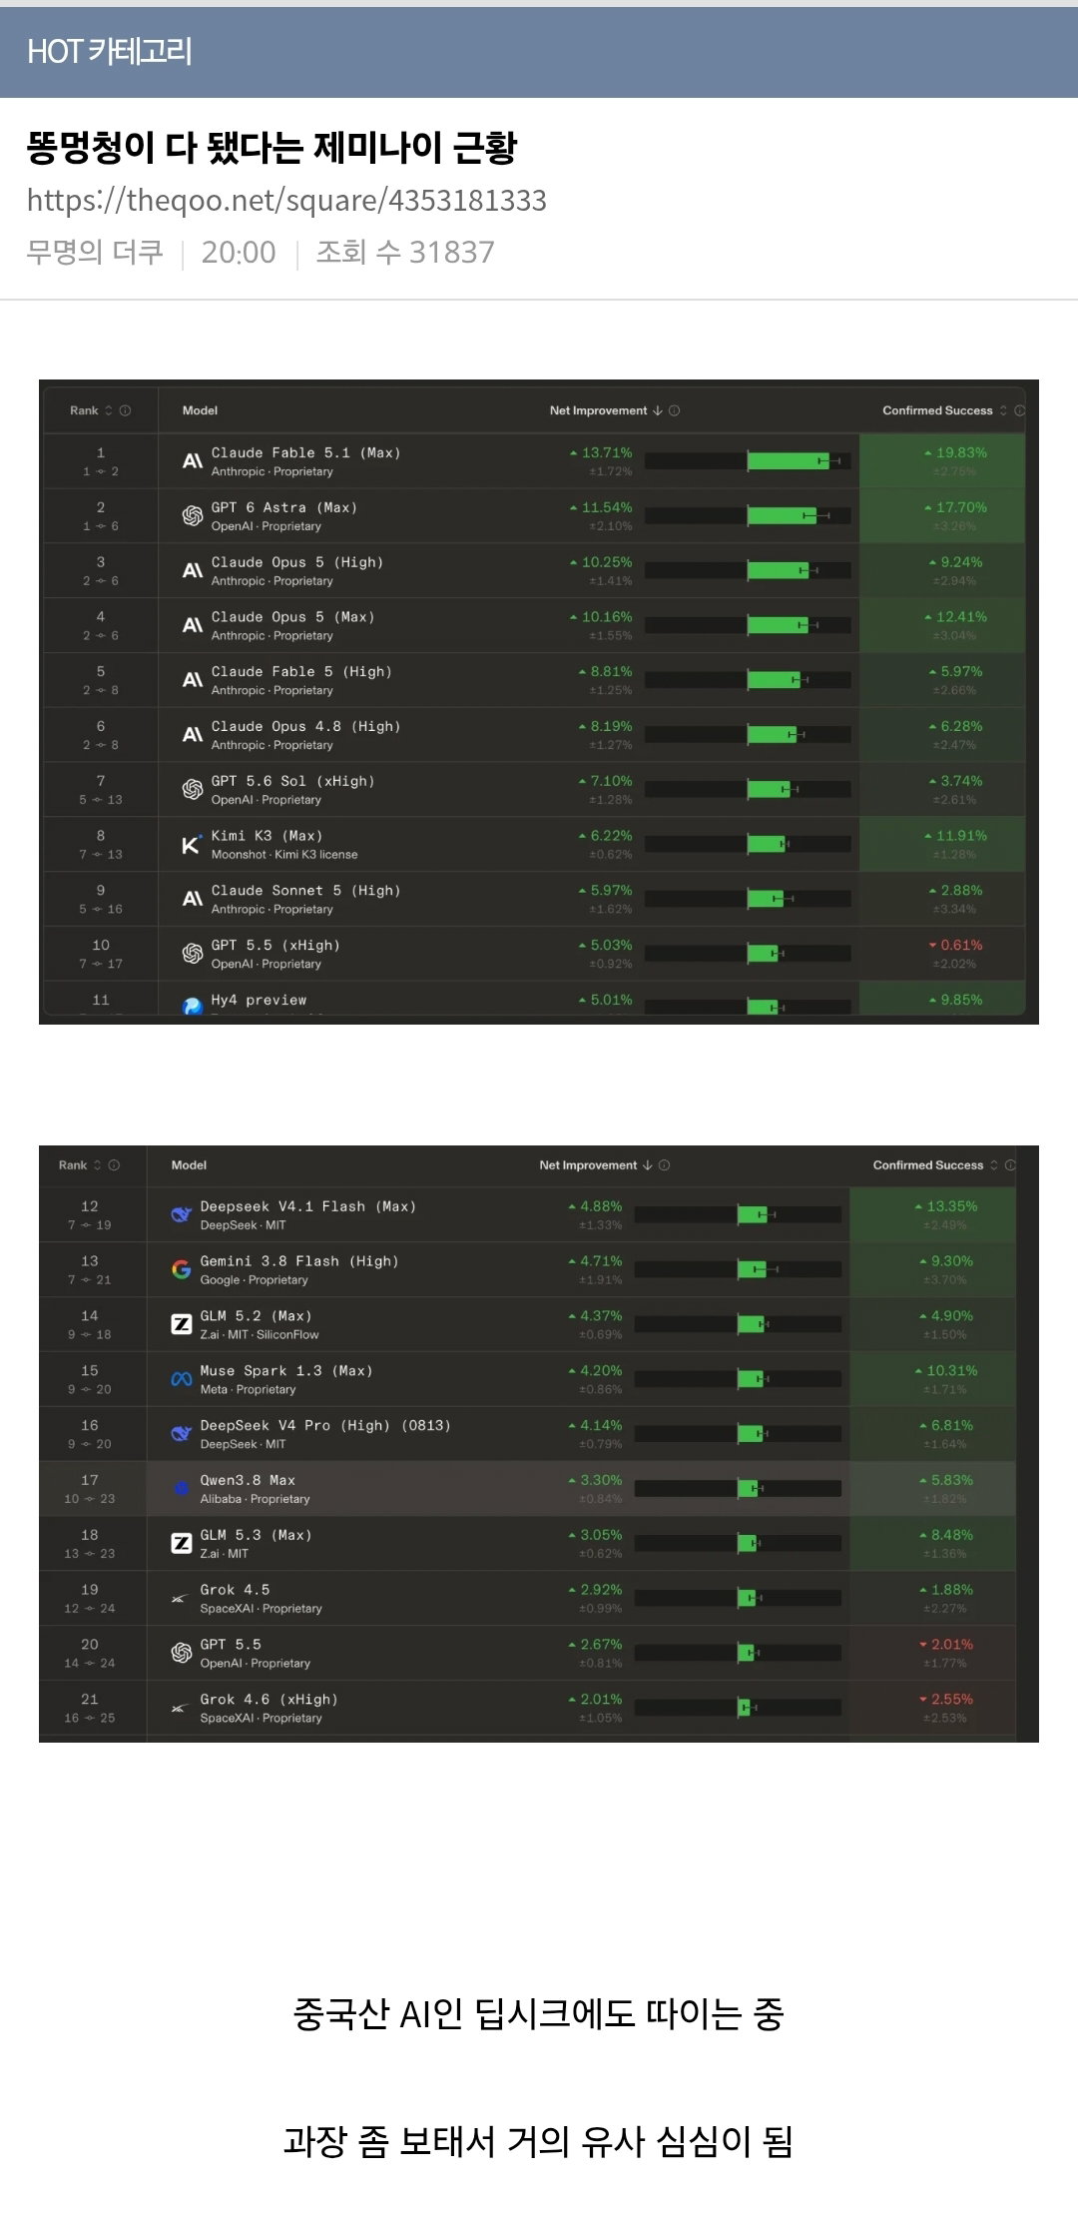
Task: Open the theqoo.net/square post URL link
Action: [286, 201]
